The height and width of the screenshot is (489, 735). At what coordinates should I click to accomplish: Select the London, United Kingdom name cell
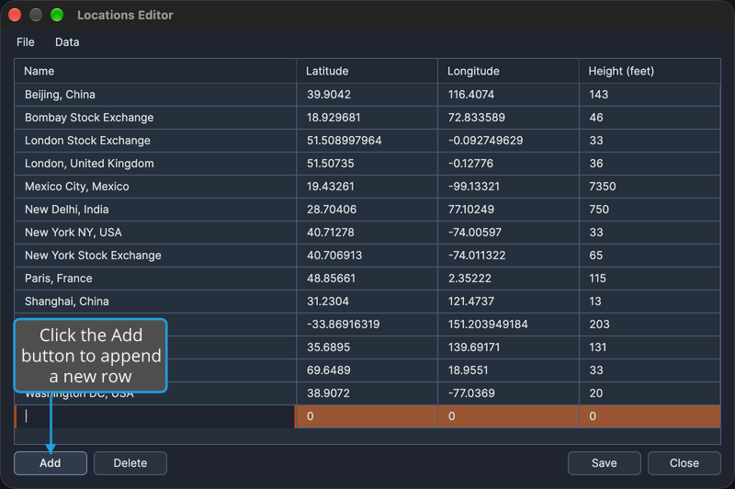coord(155,164)
